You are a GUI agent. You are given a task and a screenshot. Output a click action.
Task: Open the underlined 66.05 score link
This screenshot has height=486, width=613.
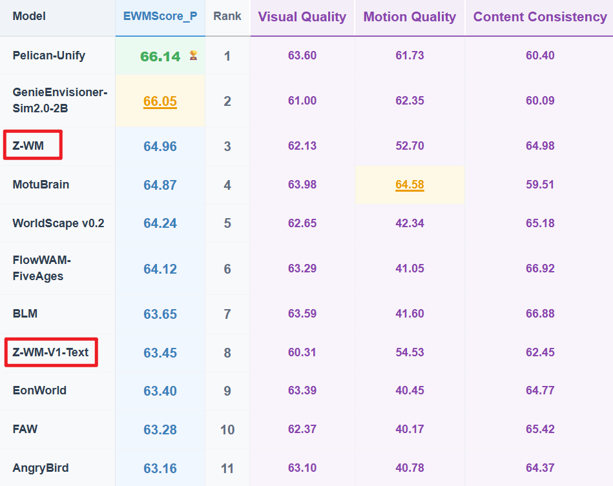(160, 101)
